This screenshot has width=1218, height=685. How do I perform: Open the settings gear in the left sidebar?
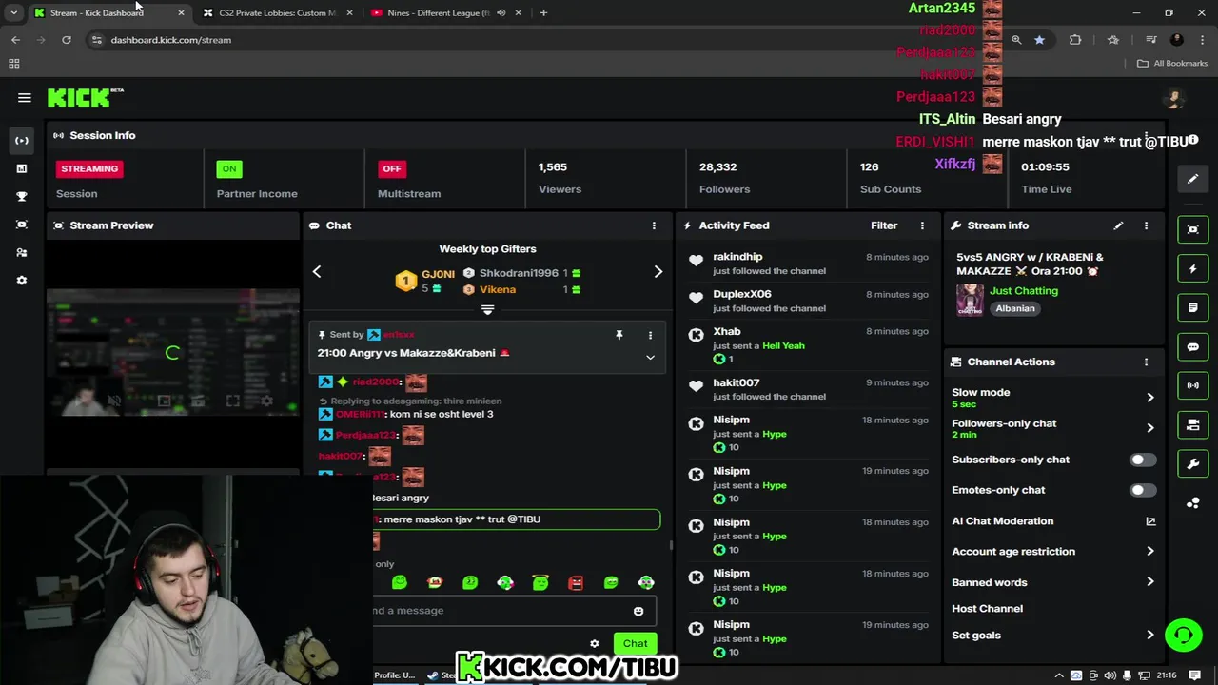(x=22, y=281)
